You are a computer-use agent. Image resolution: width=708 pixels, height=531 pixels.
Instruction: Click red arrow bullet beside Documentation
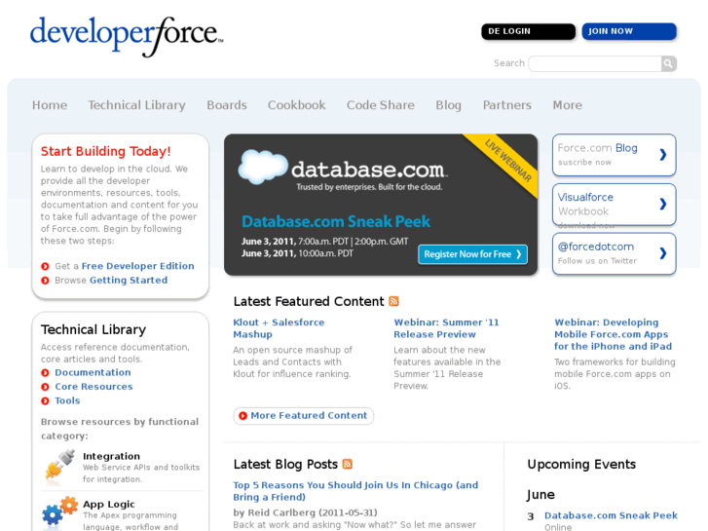[x=45, y=373]
